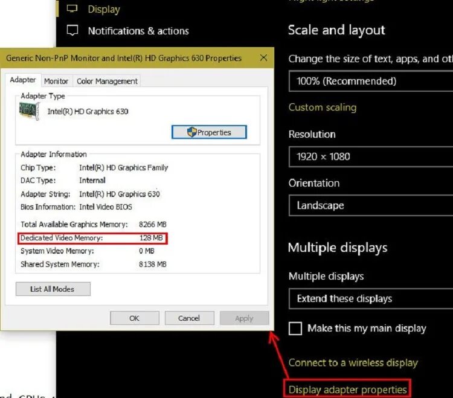Click the graphics adapter card icon
The height and width of the screenshot is (398, 453).
[x=29, y=111]
